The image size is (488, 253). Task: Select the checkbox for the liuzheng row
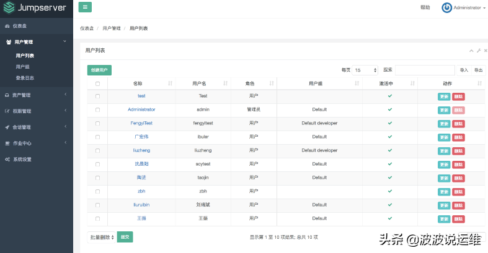click(x=97, y=150)
